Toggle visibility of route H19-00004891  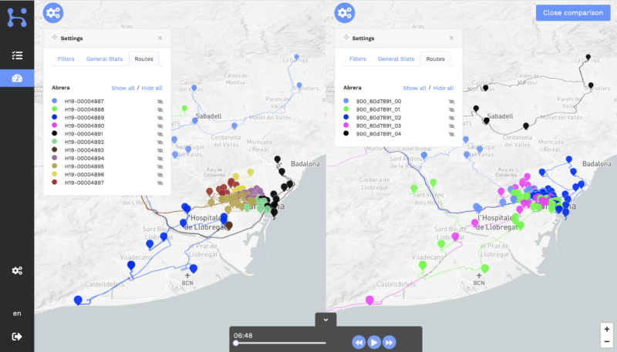160,134
